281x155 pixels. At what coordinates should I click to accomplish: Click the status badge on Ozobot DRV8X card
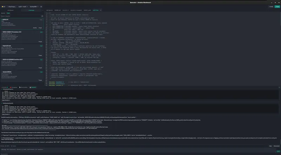pyautogui.click(x=41, y=72)
